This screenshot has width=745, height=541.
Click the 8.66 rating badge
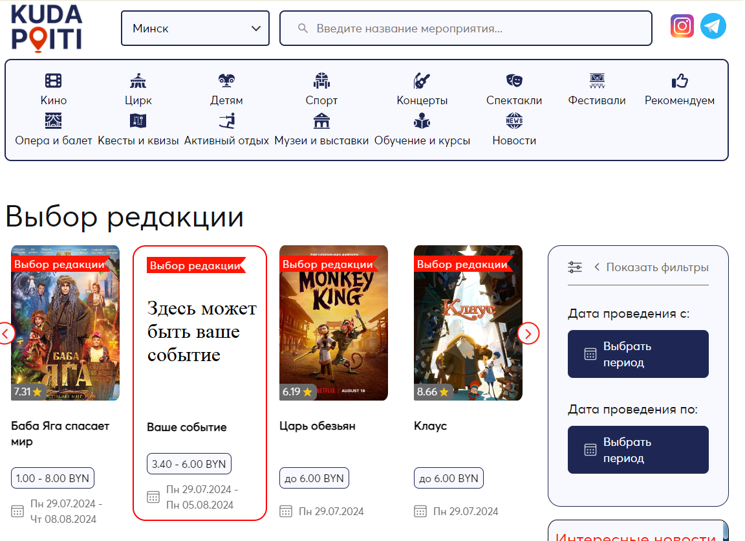click(x=433, y=392)
